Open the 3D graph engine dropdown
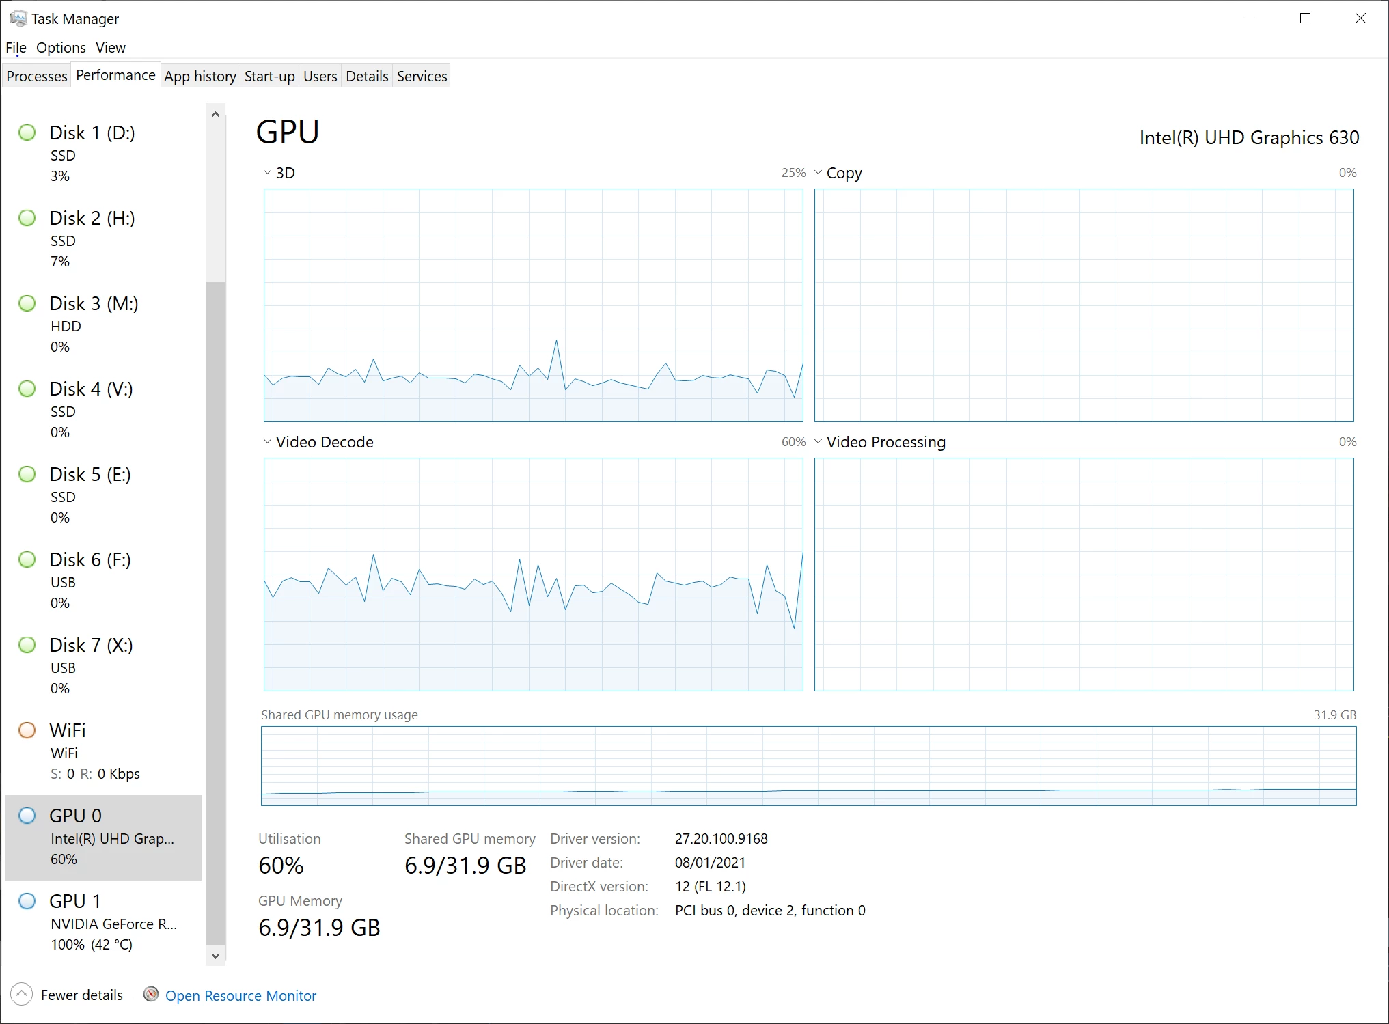1389x1024 pixels. pos(268,173)
